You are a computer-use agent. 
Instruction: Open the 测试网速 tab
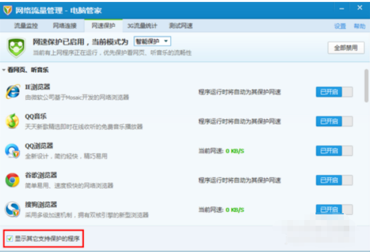[x=181, y=26]
